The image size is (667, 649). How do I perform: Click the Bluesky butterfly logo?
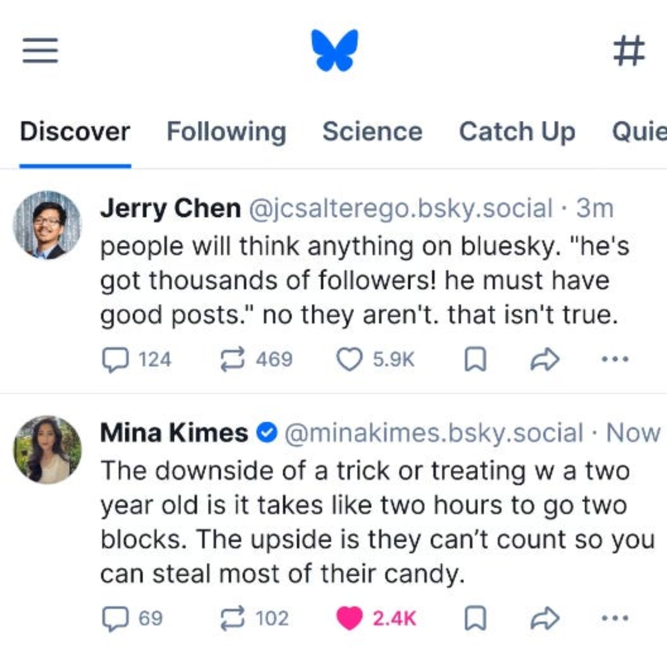[x=335, y=50]
